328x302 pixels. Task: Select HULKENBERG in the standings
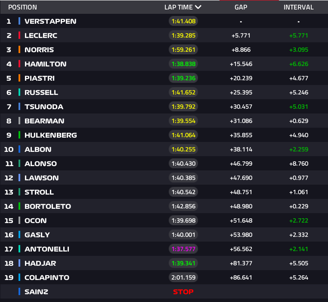tap(51, 135)
